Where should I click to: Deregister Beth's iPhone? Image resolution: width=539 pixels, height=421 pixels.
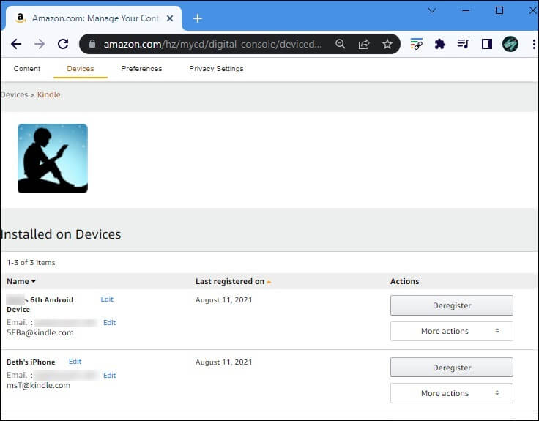(452, 368)
